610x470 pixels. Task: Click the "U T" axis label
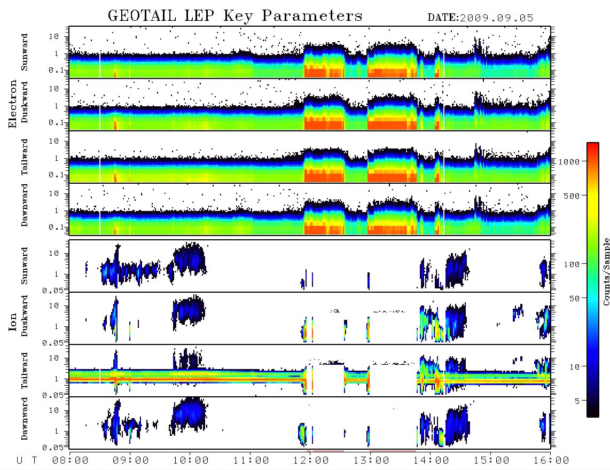click(27, 460)
